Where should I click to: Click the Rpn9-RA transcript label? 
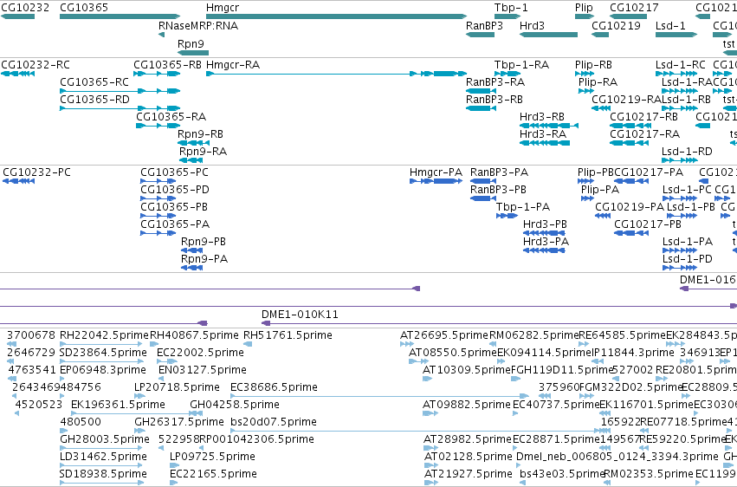tap(203, 152)
